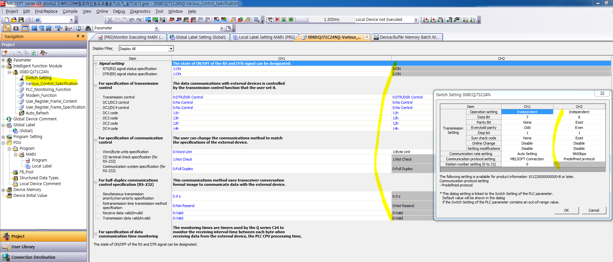613x262 pixels.
Task: Open the Parameter combo box dropdown
Action: 156,28
